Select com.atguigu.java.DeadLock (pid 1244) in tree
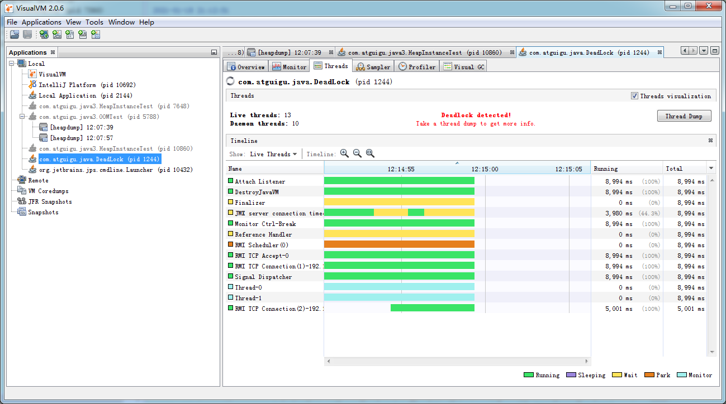This screenshot has width=726, height=404. (x=99, y=159)
